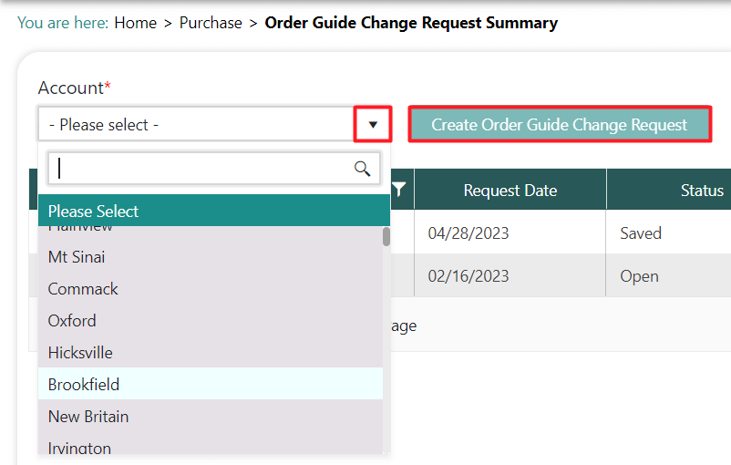
Task: Click the filter icon in the table header
Action: point(398,190)
